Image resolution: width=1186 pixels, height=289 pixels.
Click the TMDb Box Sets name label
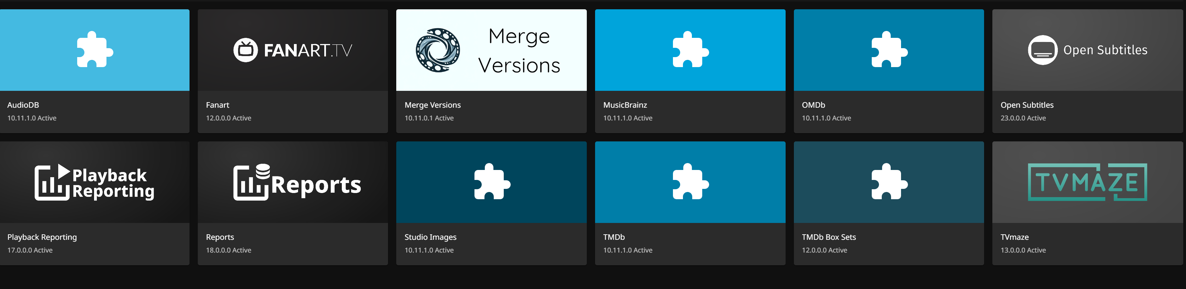(x=828, y=237)
